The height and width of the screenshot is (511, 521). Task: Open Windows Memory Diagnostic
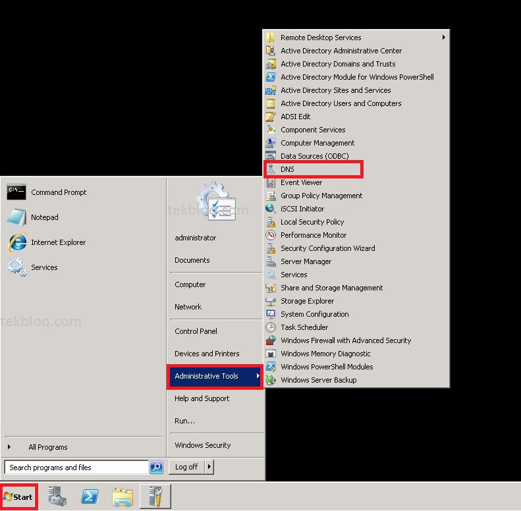325,354
